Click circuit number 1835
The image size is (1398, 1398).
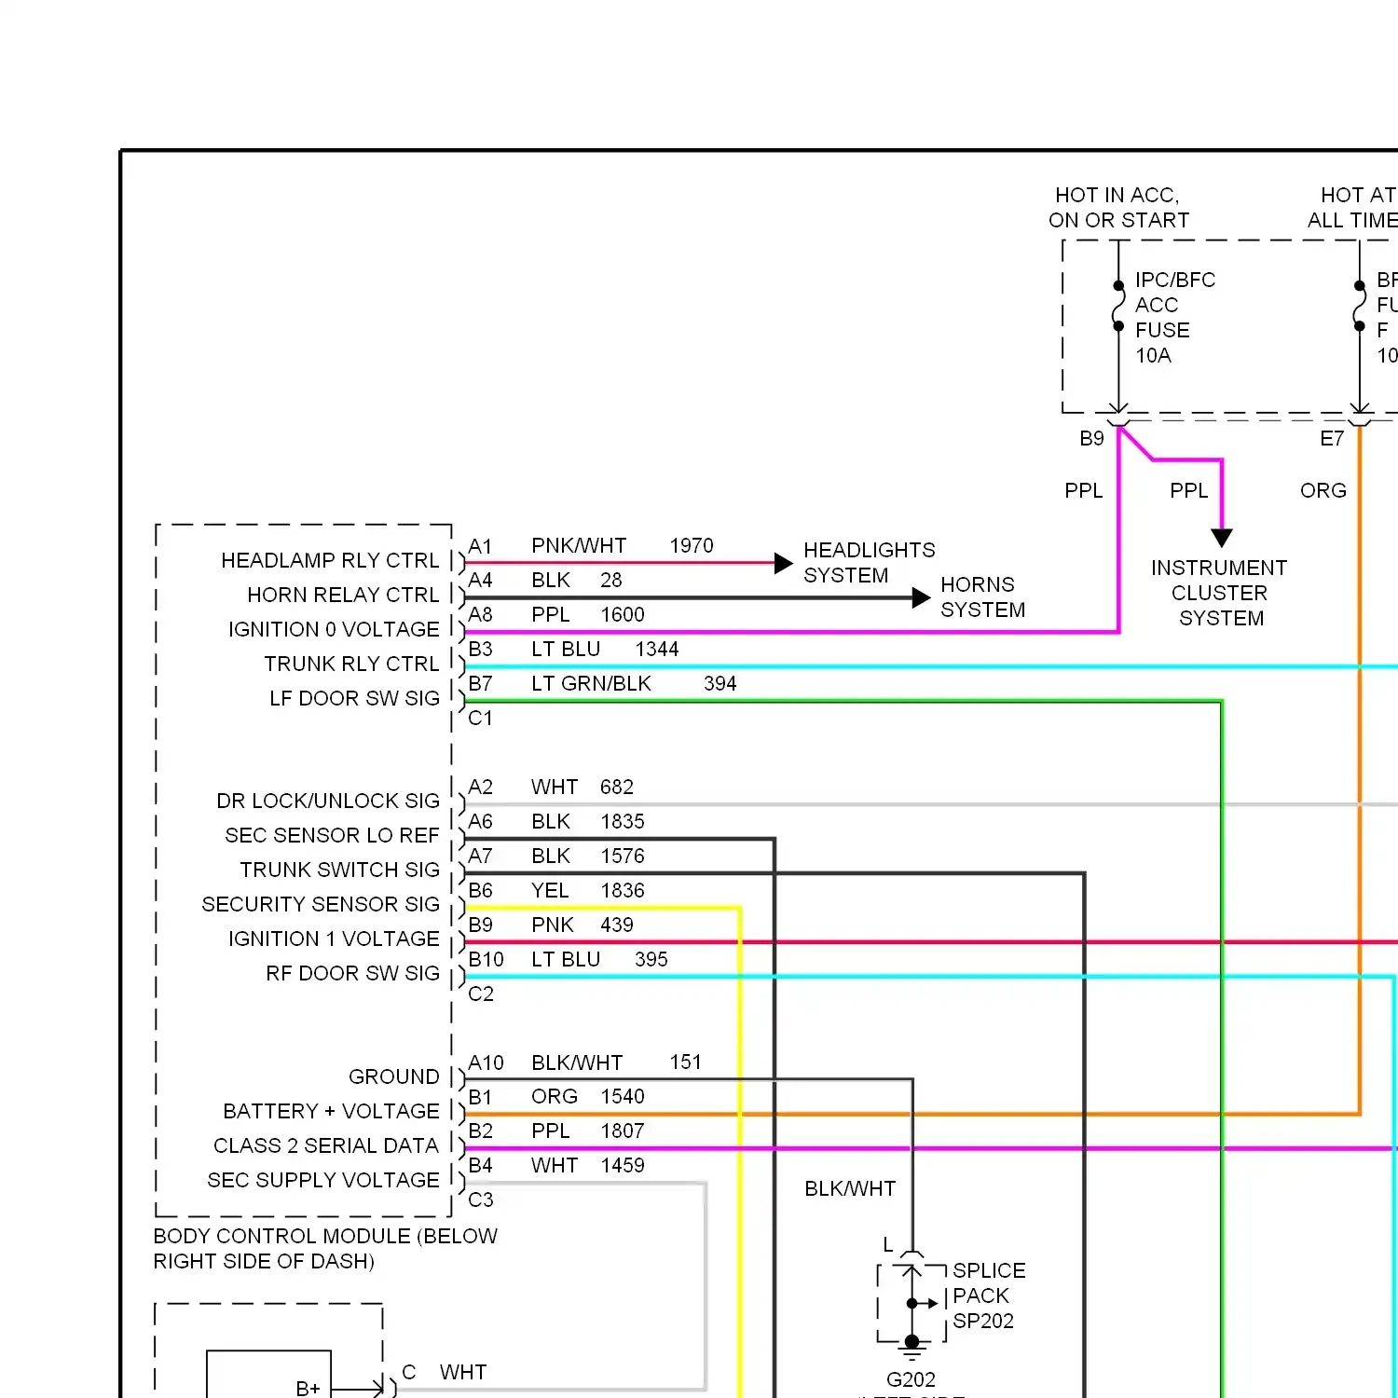click(623, 821)
